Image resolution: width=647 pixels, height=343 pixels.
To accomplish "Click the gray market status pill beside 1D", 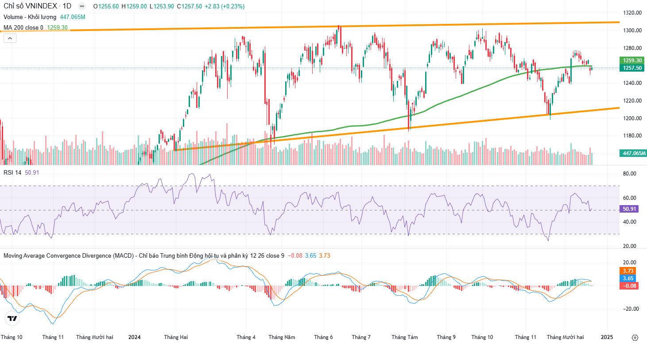I will point(81,6).
